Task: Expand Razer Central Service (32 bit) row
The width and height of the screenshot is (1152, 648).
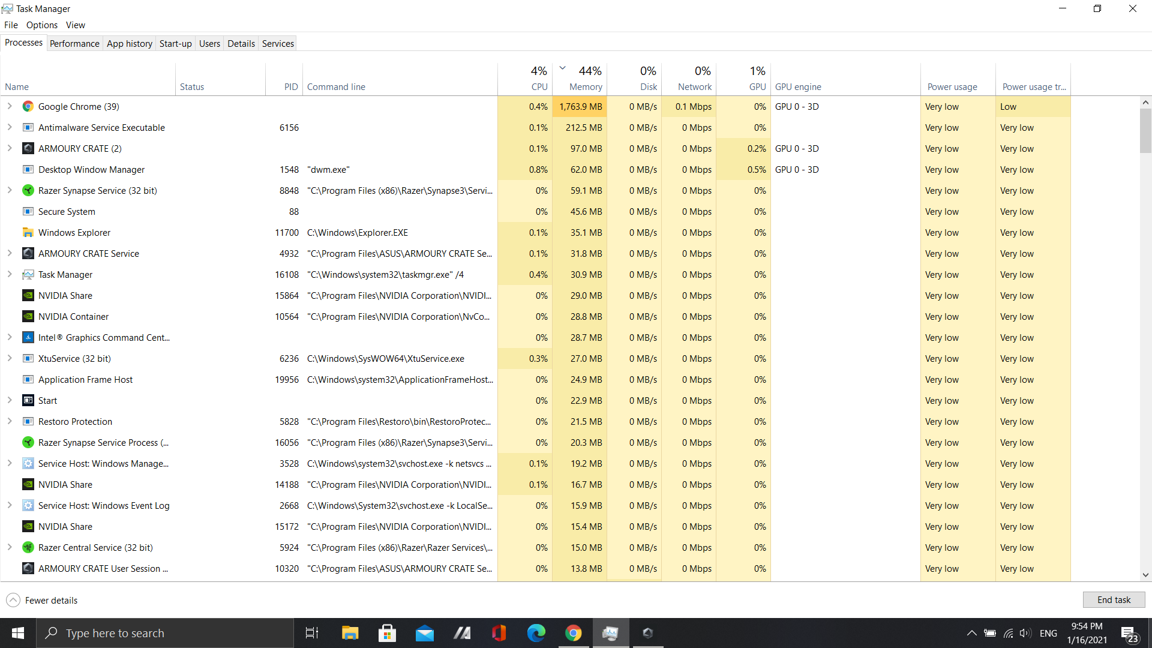Action: pyautogui.click(x=10, y=547)
